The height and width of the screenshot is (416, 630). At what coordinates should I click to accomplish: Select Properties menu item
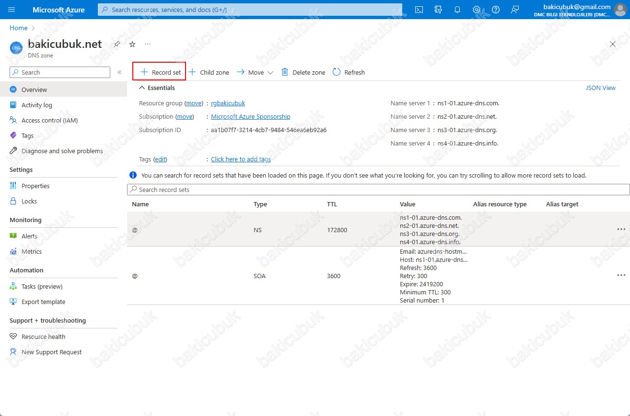click(x=63, y=186)
